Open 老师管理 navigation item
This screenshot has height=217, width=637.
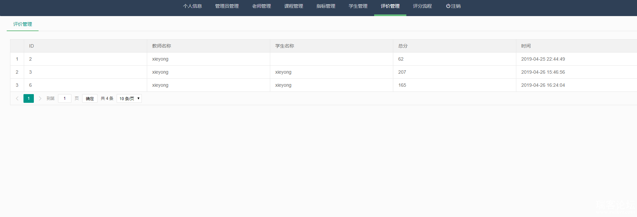(262, 6)
